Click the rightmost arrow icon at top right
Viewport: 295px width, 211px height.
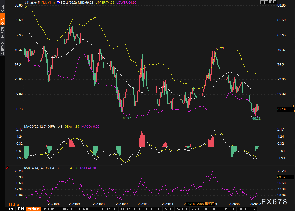pyautogui.click(x=275, y=2)
